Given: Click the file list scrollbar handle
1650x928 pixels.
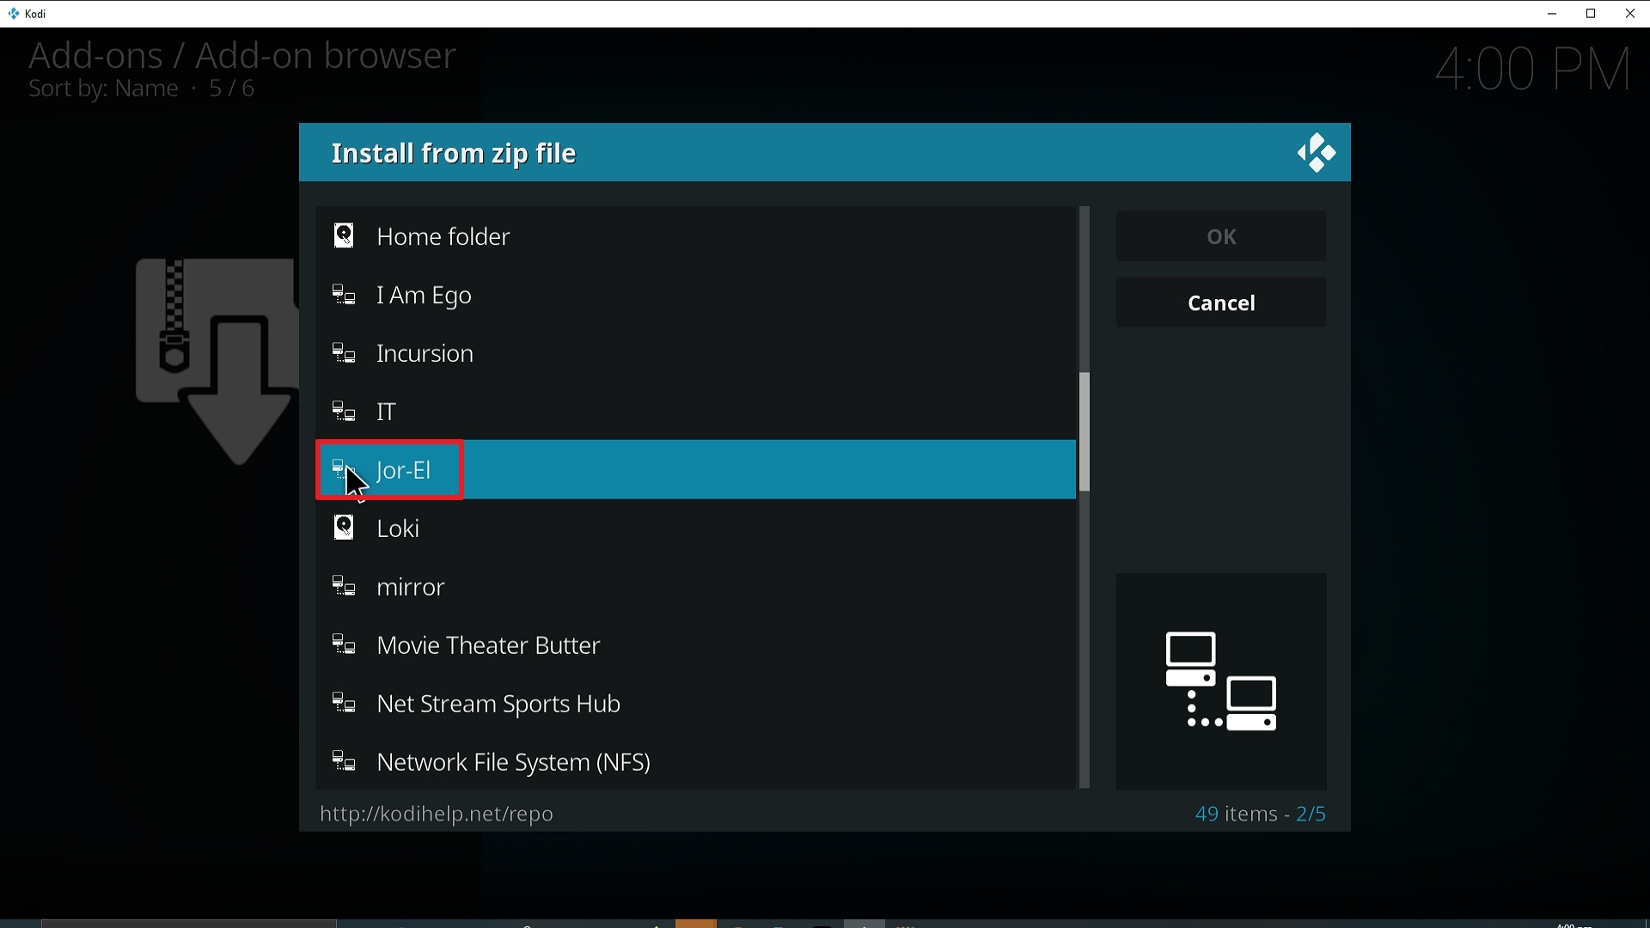Looking at the screenshot, I should click(x=1085, y=432).
